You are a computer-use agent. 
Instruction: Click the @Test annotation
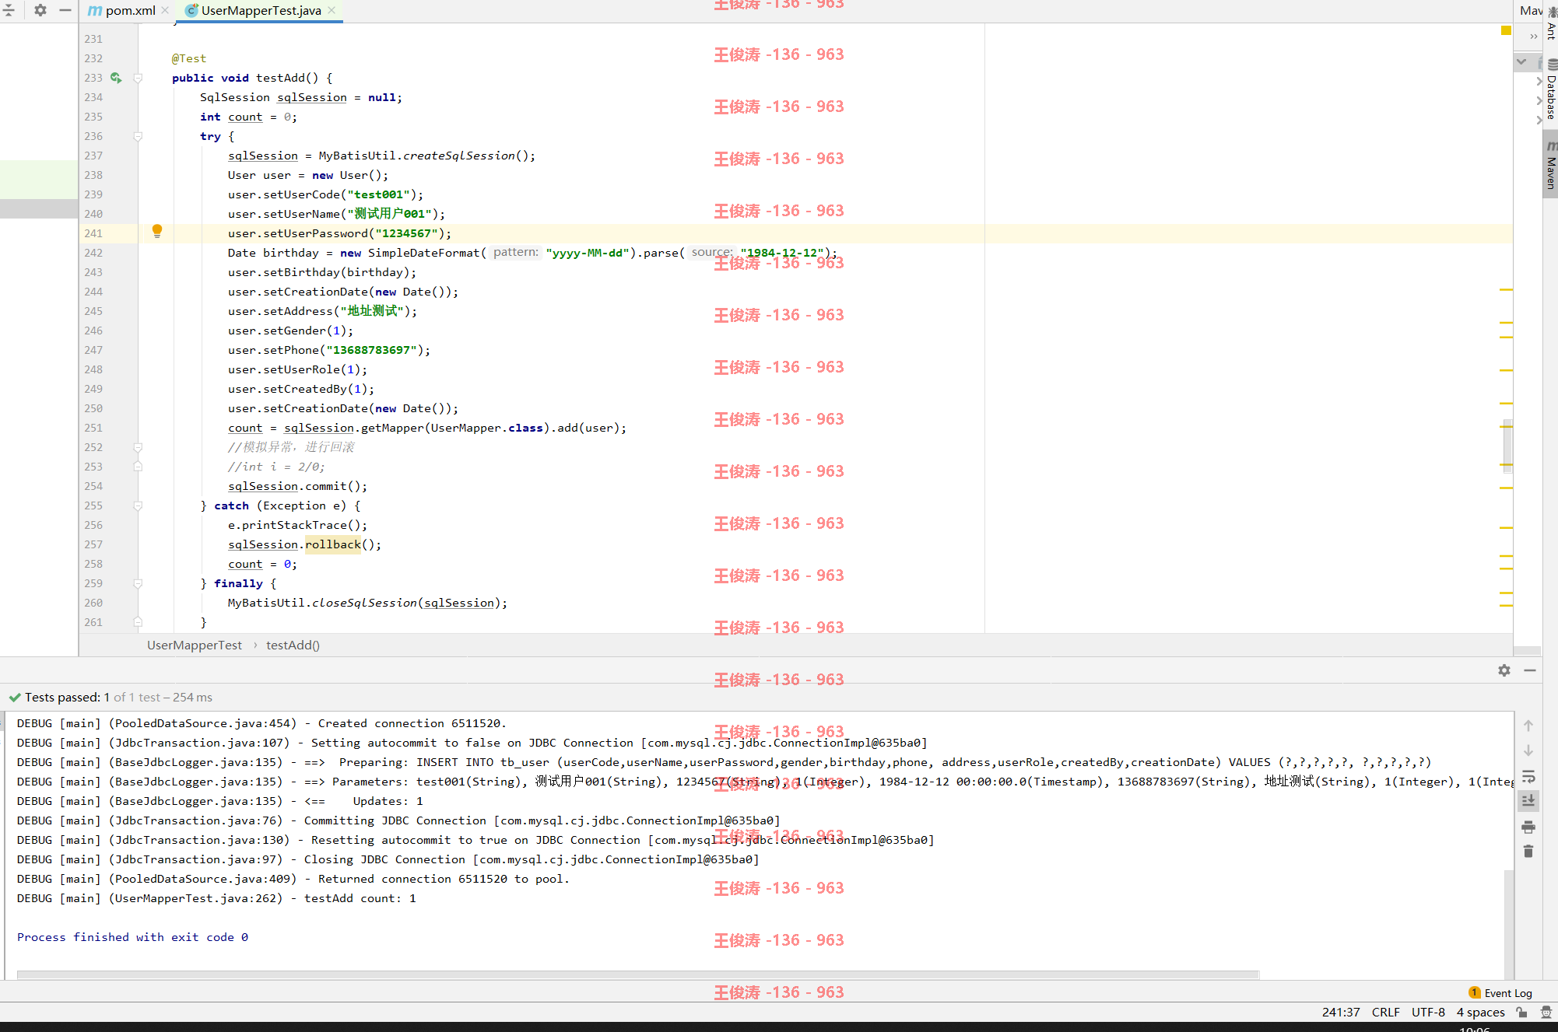(189, 58)
